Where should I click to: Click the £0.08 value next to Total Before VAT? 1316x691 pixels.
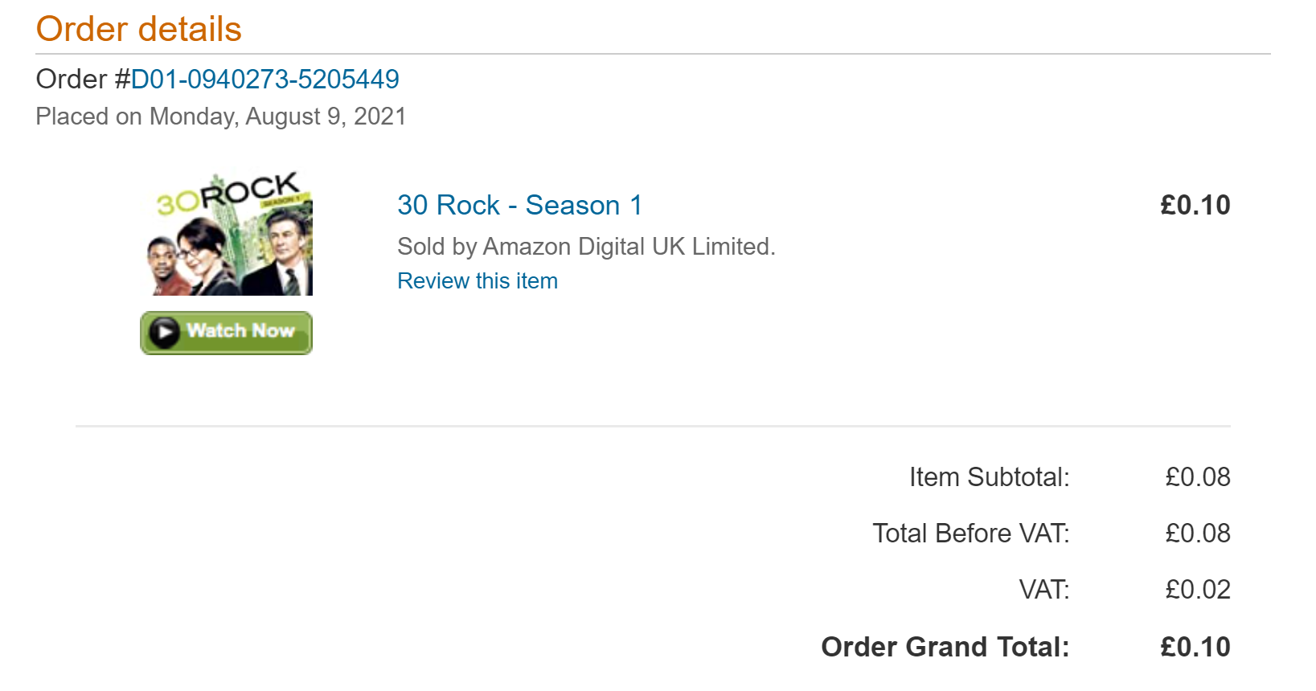pos(1198,534)
